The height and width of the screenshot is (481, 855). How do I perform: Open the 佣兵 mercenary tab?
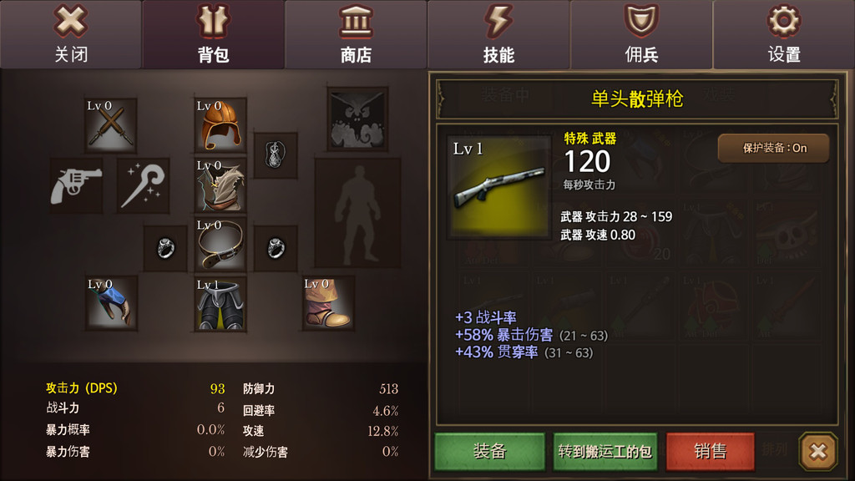641,33
